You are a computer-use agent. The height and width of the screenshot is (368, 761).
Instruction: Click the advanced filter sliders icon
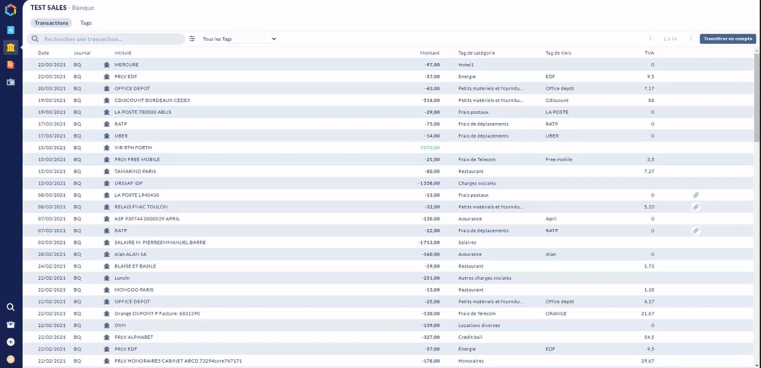point(193,39)
